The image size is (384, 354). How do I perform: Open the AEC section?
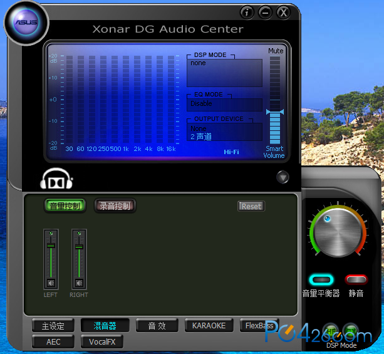pos(53,341)
